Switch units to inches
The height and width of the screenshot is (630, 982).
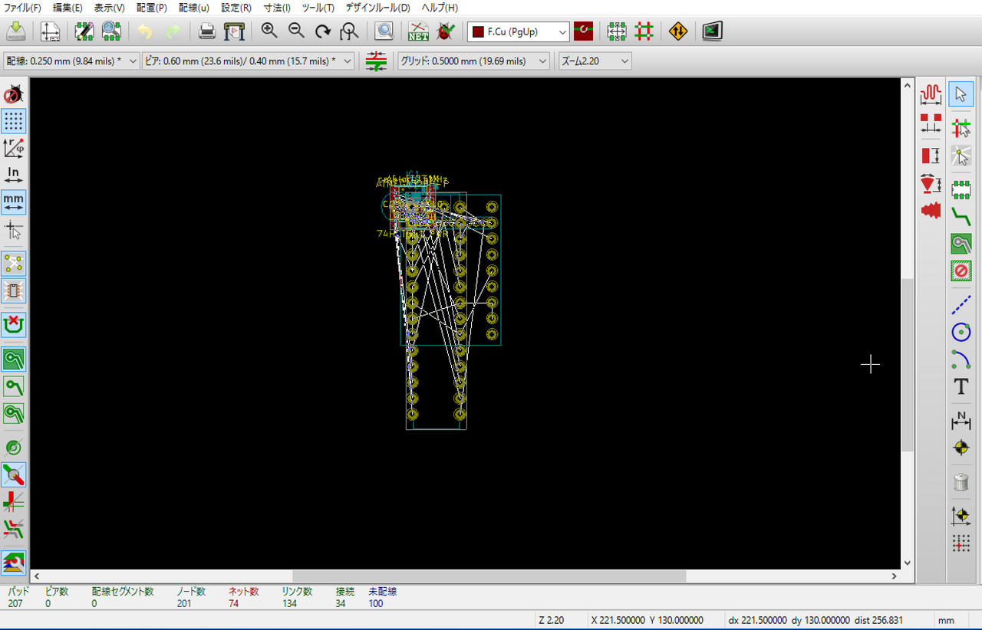pyautogui.click(x=13, y=175)
